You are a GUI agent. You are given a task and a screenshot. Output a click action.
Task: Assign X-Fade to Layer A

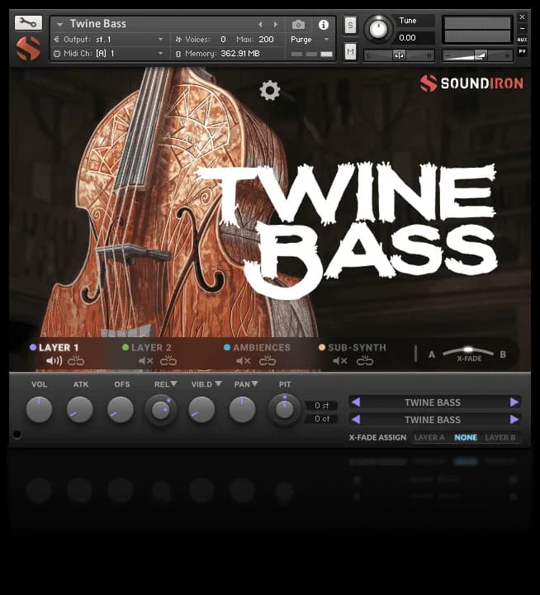429,437
